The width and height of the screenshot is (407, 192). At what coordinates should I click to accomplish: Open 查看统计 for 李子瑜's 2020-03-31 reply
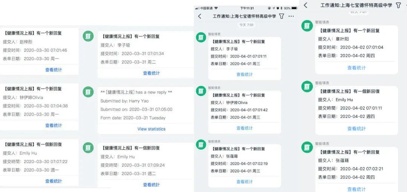151,73
